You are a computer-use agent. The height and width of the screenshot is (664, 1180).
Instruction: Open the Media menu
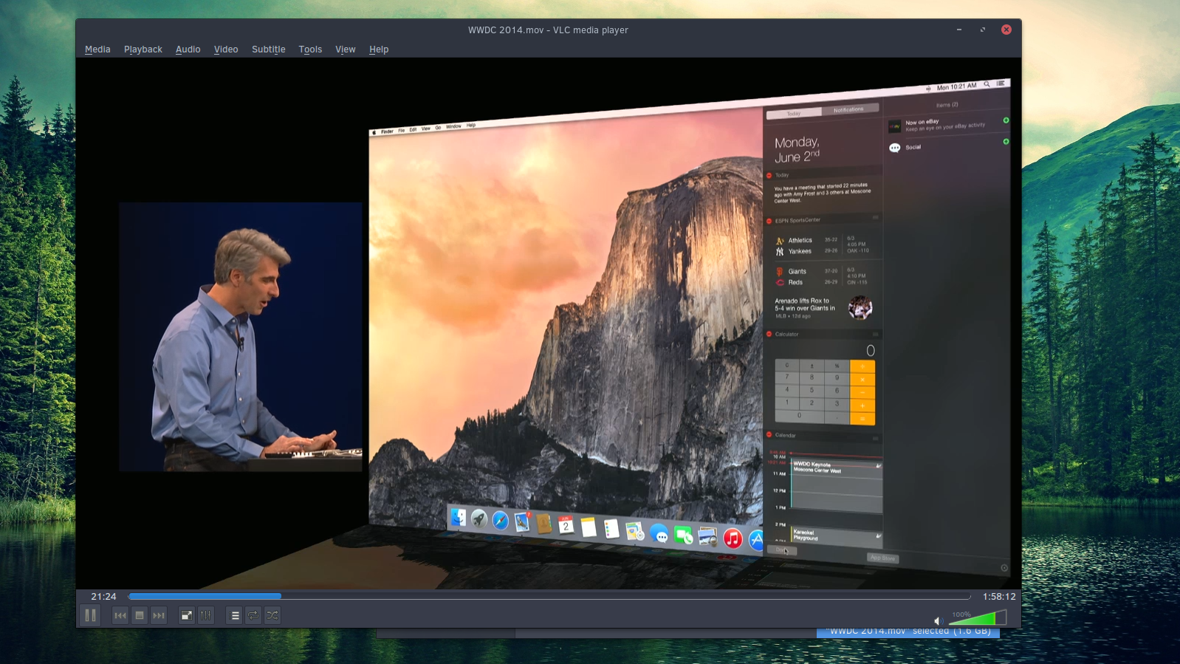click(x=97, y=49)
